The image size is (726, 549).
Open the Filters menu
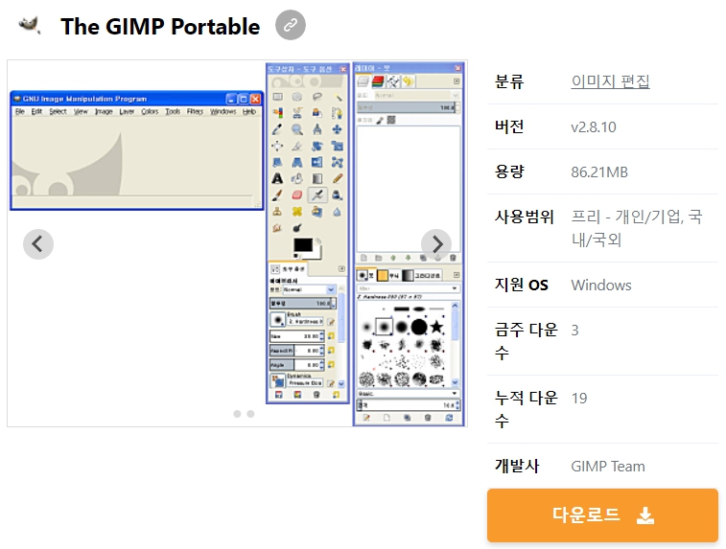[x=195, y=111]
